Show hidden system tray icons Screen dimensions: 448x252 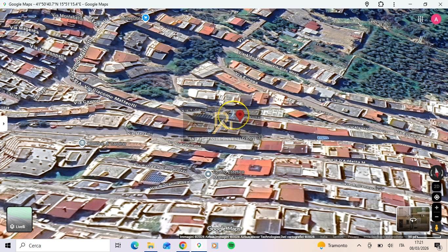[359, 245]
